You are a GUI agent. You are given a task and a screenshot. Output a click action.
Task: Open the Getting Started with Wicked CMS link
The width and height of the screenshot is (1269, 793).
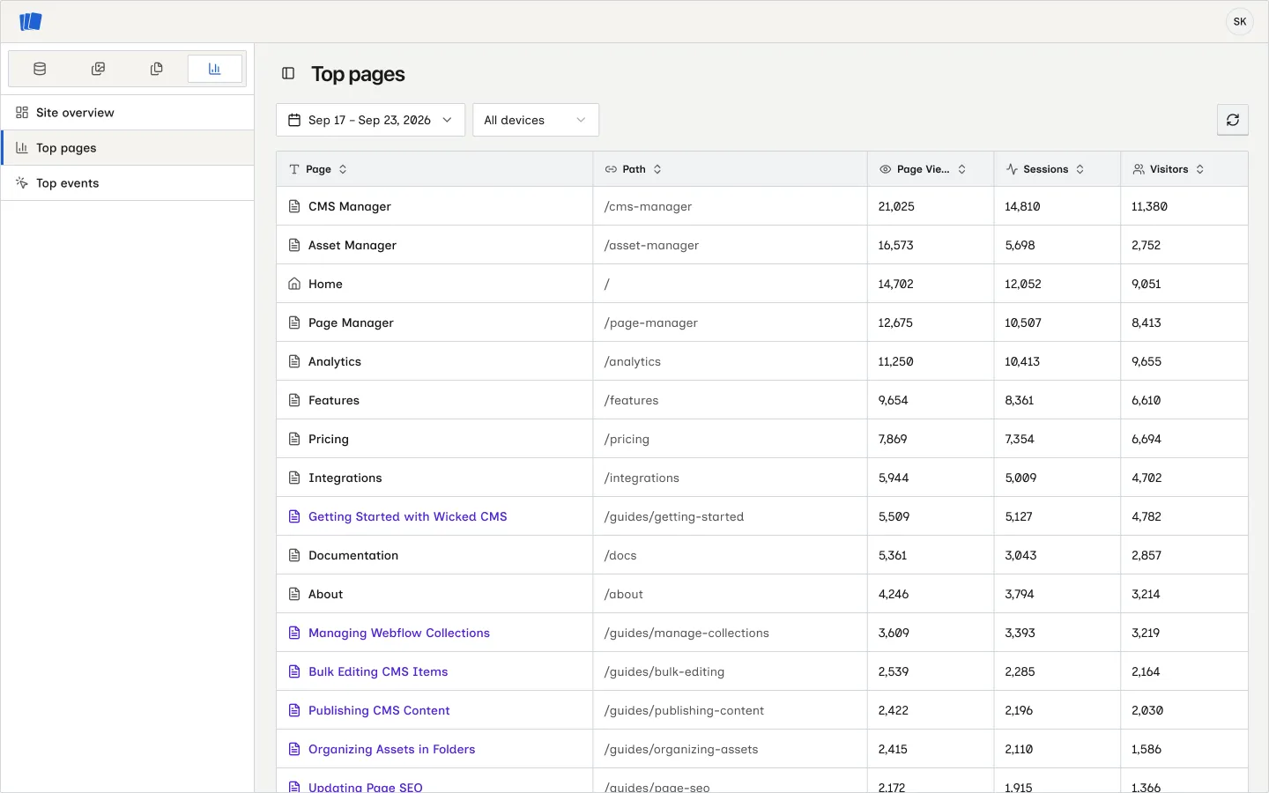(x=408, y=516)
